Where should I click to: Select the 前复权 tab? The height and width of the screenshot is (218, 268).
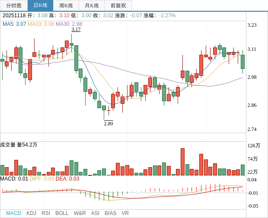click(x=118, y=6)
